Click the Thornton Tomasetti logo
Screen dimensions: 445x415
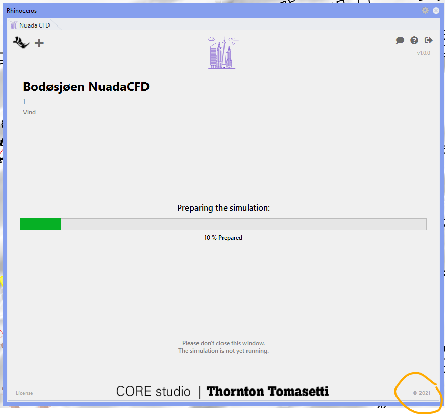[x=267, y=392]
